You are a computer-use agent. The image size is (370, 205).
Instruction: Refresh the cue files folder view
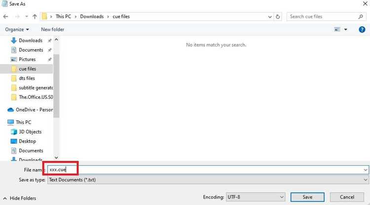tap(278, 17)
